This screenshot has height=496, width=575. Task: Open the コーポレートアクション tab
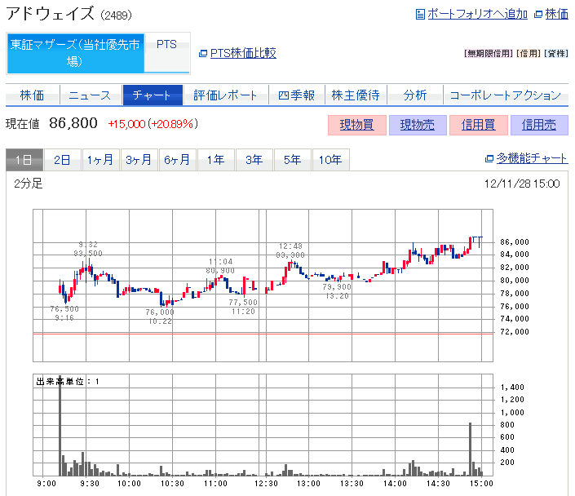click(506, 95)
